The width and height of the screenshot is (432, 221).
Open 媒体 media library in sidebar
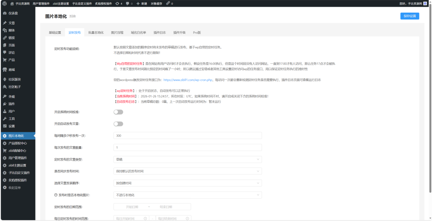click(12, 30)
